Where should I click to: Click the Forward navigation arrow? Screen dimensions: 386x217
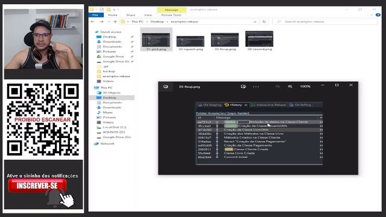coord(101,22)
